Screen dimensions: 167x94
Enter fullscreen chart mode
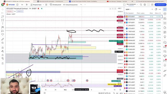[x=148, y=5]
